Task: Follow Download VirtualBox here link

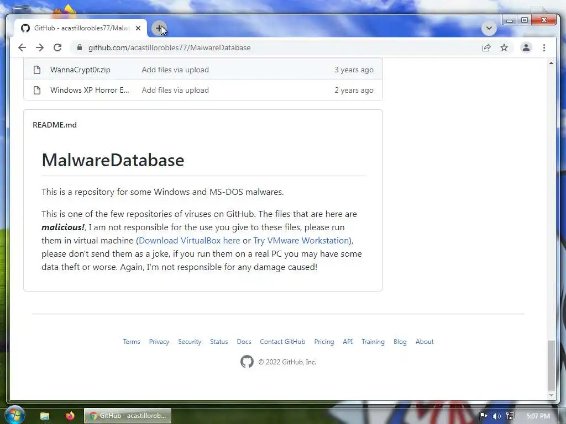Action: point(189,241)
